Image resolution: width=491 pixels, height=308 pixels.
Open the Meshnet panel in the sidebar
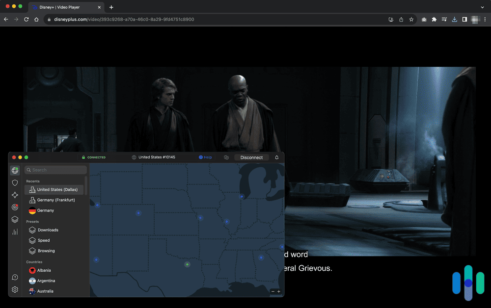[15, 195]
